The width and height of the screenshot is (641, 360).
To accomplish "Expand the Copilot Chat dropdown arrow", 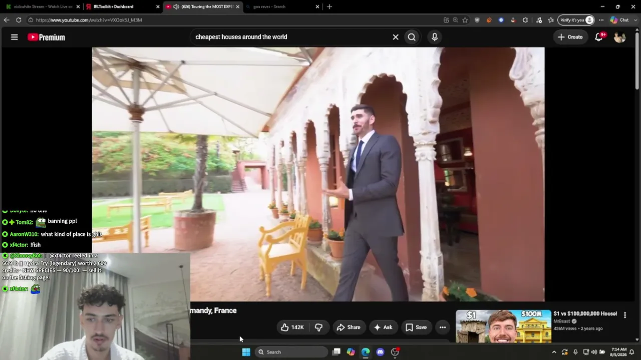I will [x=635, y=20].
